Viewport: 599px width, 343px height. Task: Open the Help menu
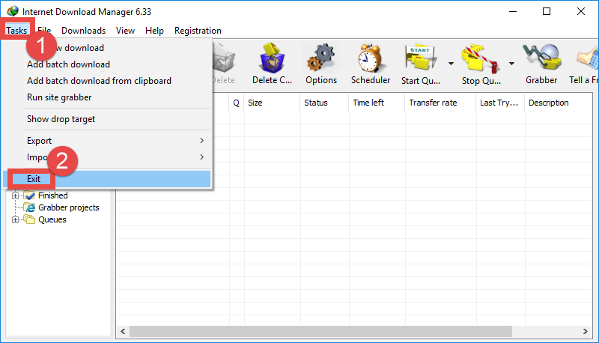[154, 31]
